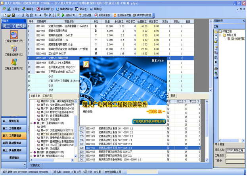Click new document icon in 项目管理 toolbar
Viewport: 247px width, 176px height.
pyautogui.click(x=216, y=37)
